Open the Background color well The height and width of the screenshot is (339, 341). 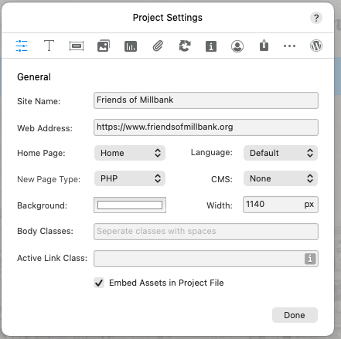point(130,205)
